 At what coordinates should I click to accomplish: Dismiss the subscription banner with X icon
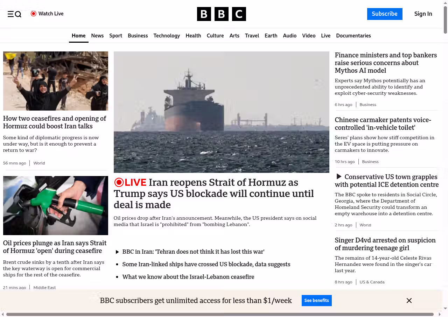[x=409, y=301]
